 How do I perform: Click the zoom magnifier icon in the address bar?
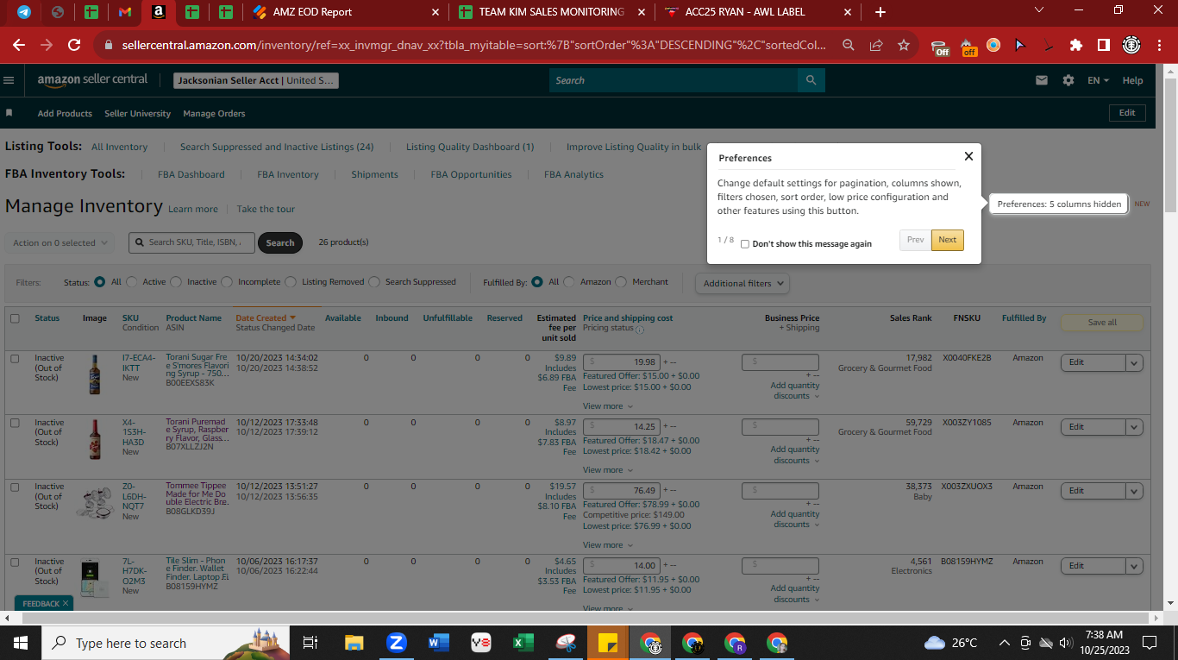click(x=849, y=45)
